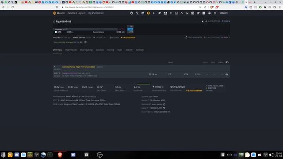This screenshot has height=159, width=283.
Task: Click the @220928 OS version value
Action: 178,87
